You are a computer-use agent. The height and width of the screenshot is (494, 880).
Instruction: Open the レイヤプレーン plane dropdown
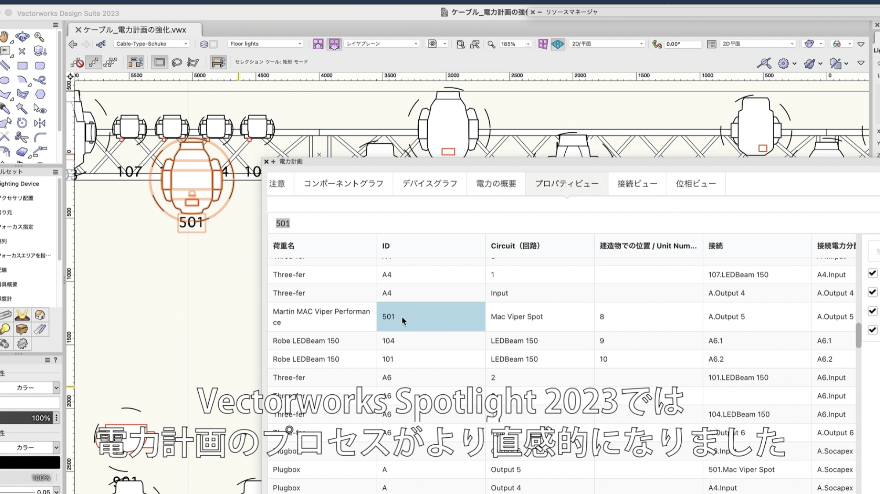(x=382, y=44)
